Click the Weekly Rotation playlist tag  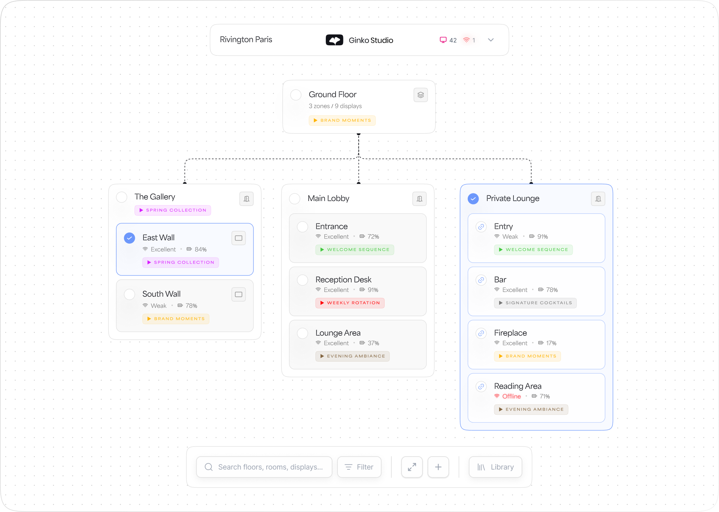[x=350, y=303]
